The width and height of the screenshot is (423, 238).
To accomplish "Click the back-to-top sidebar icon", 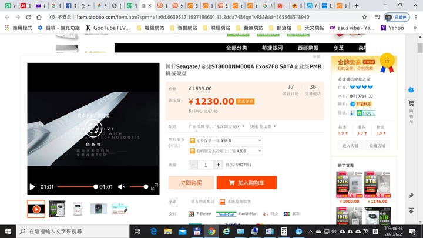I will pyautogui.click(x=411, y=211).
